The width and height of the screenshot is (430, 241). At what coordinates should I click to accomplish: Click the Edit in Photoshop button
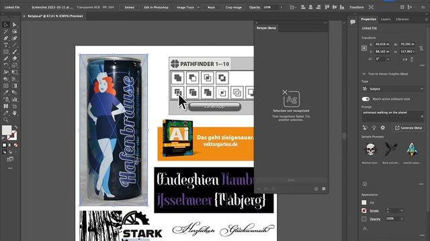[156, 7]
